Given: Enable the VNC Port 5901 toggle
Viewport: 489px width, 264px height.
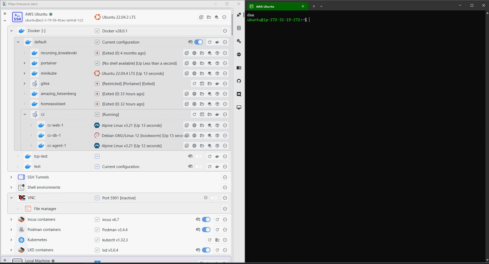Looking at the screenshot, I should click(x=214, y=198).
